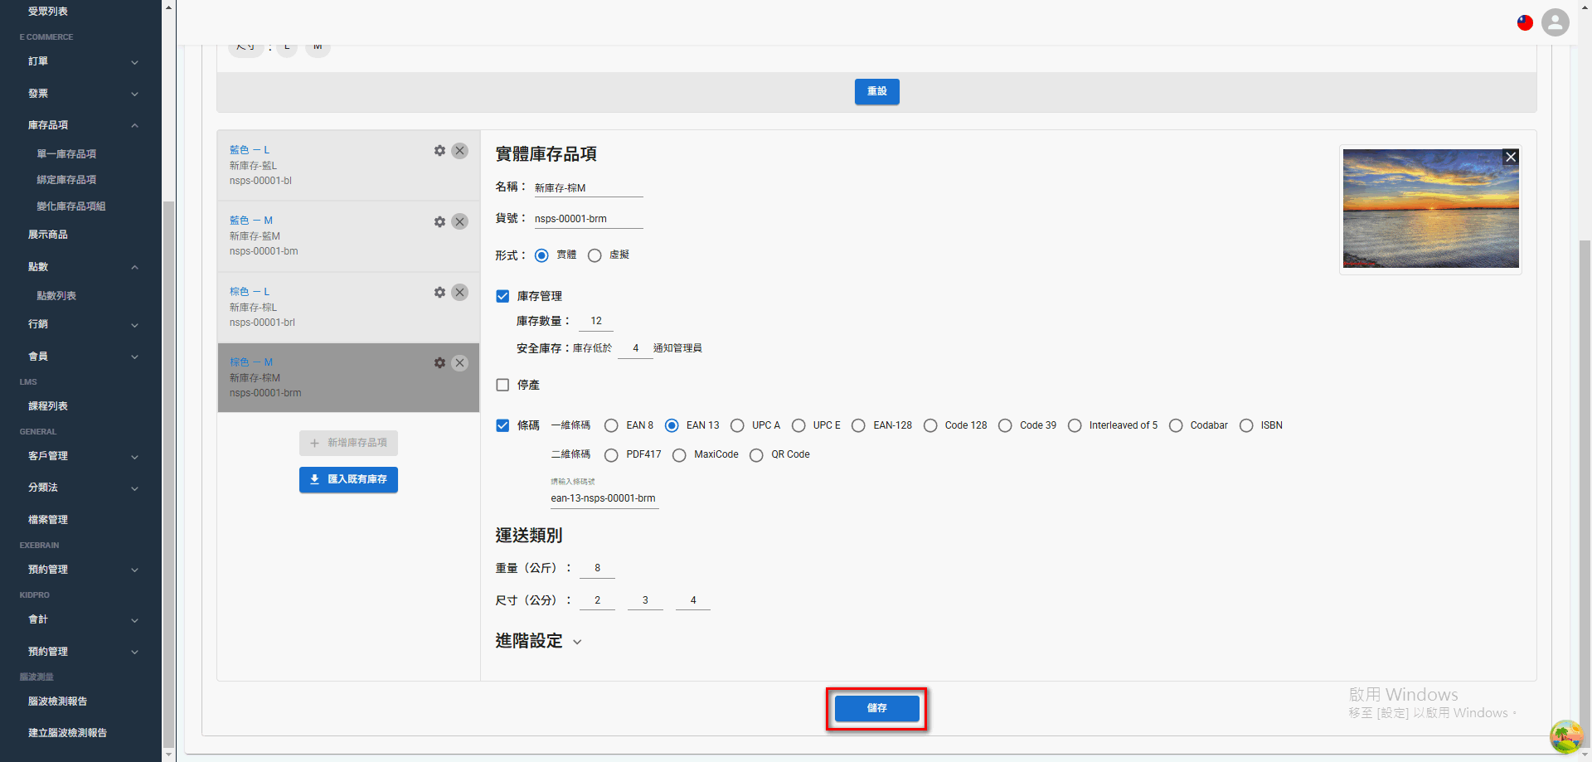Choose Code 128 barcode type
Screen dimensions: 1592x762
click(930, 425)
